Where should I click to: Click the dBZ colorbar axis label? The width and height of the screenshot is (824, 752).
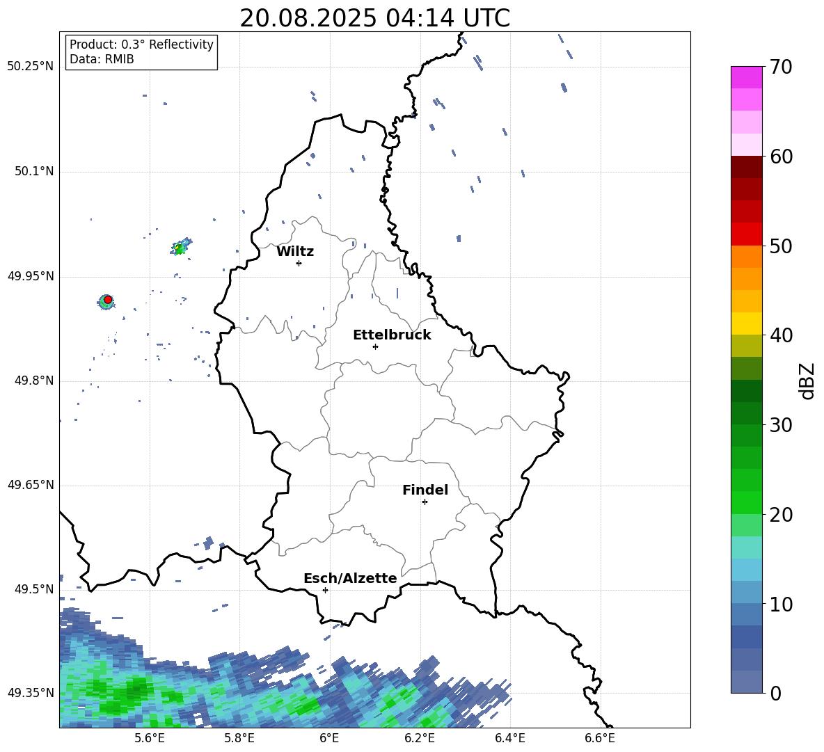(807, 381)
